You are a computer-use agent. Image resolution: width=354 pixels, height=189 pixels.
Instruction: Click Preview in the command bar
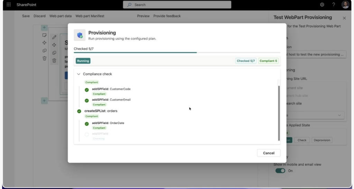pos(143,16)
